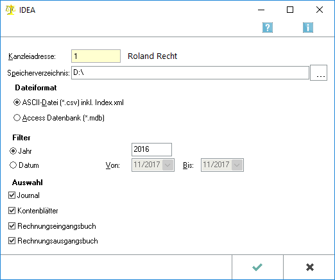
Task: Focus the Speicherverzeichnis path field
Action: coord(190,73)
